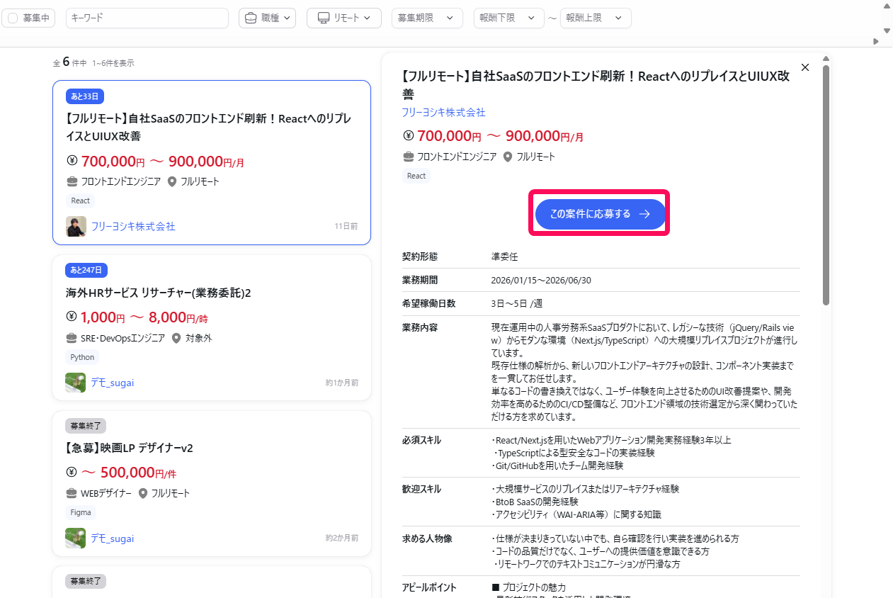Image resolution: width=893 pixels, height=598 pixels.
Task: Click briefcase icon next to WEBデザイナー
Action: (72, 493)
